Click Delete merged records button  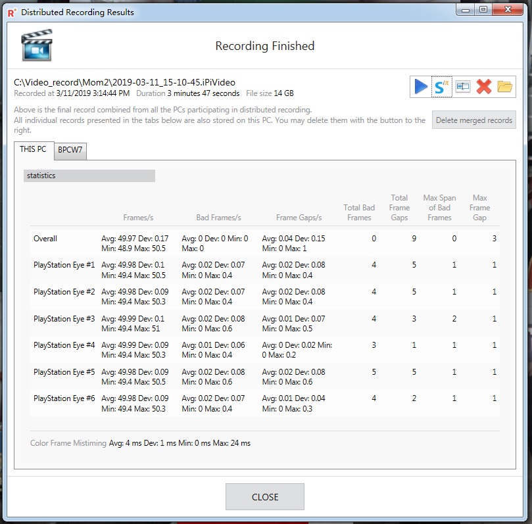[473, 120]
